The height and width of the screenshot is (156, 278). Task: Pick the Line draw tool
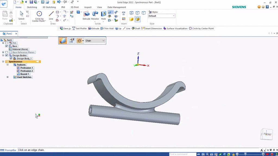coord(51,15)
